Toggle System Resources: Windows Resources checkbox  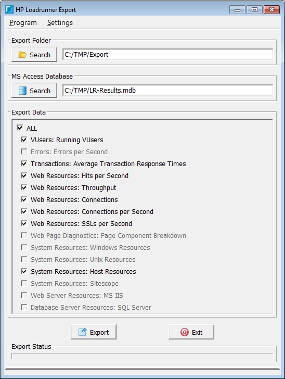[x=24, y=247]
